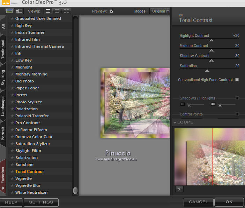
Task: Open the Favorites tab
Action: (x=3, y=177)
